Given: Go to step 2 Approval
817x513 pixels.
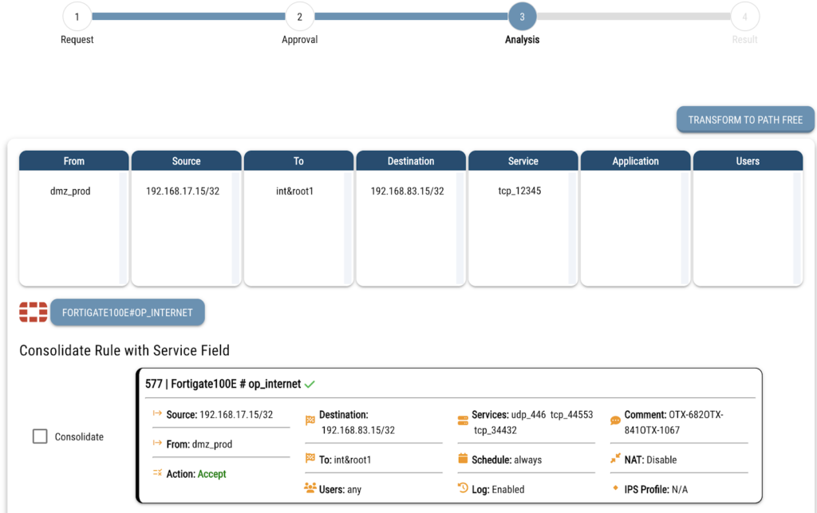Looking at the screenshot, I should (x=300, y=16).
